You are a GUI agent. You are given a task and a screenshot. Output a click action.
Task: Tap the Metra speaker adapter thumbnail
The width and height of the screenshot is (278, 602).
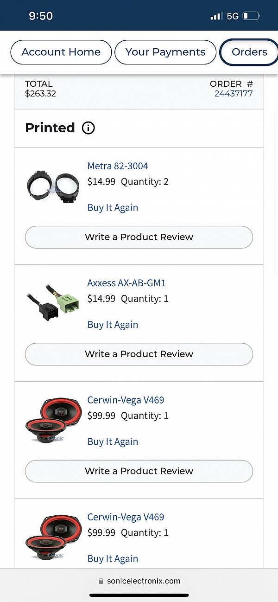[x=52, y=186]
